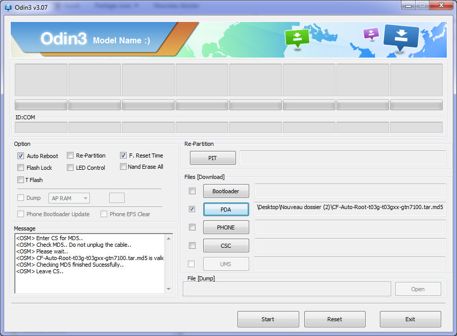Tick the CSC file checkbox

(x=193, y=246)
